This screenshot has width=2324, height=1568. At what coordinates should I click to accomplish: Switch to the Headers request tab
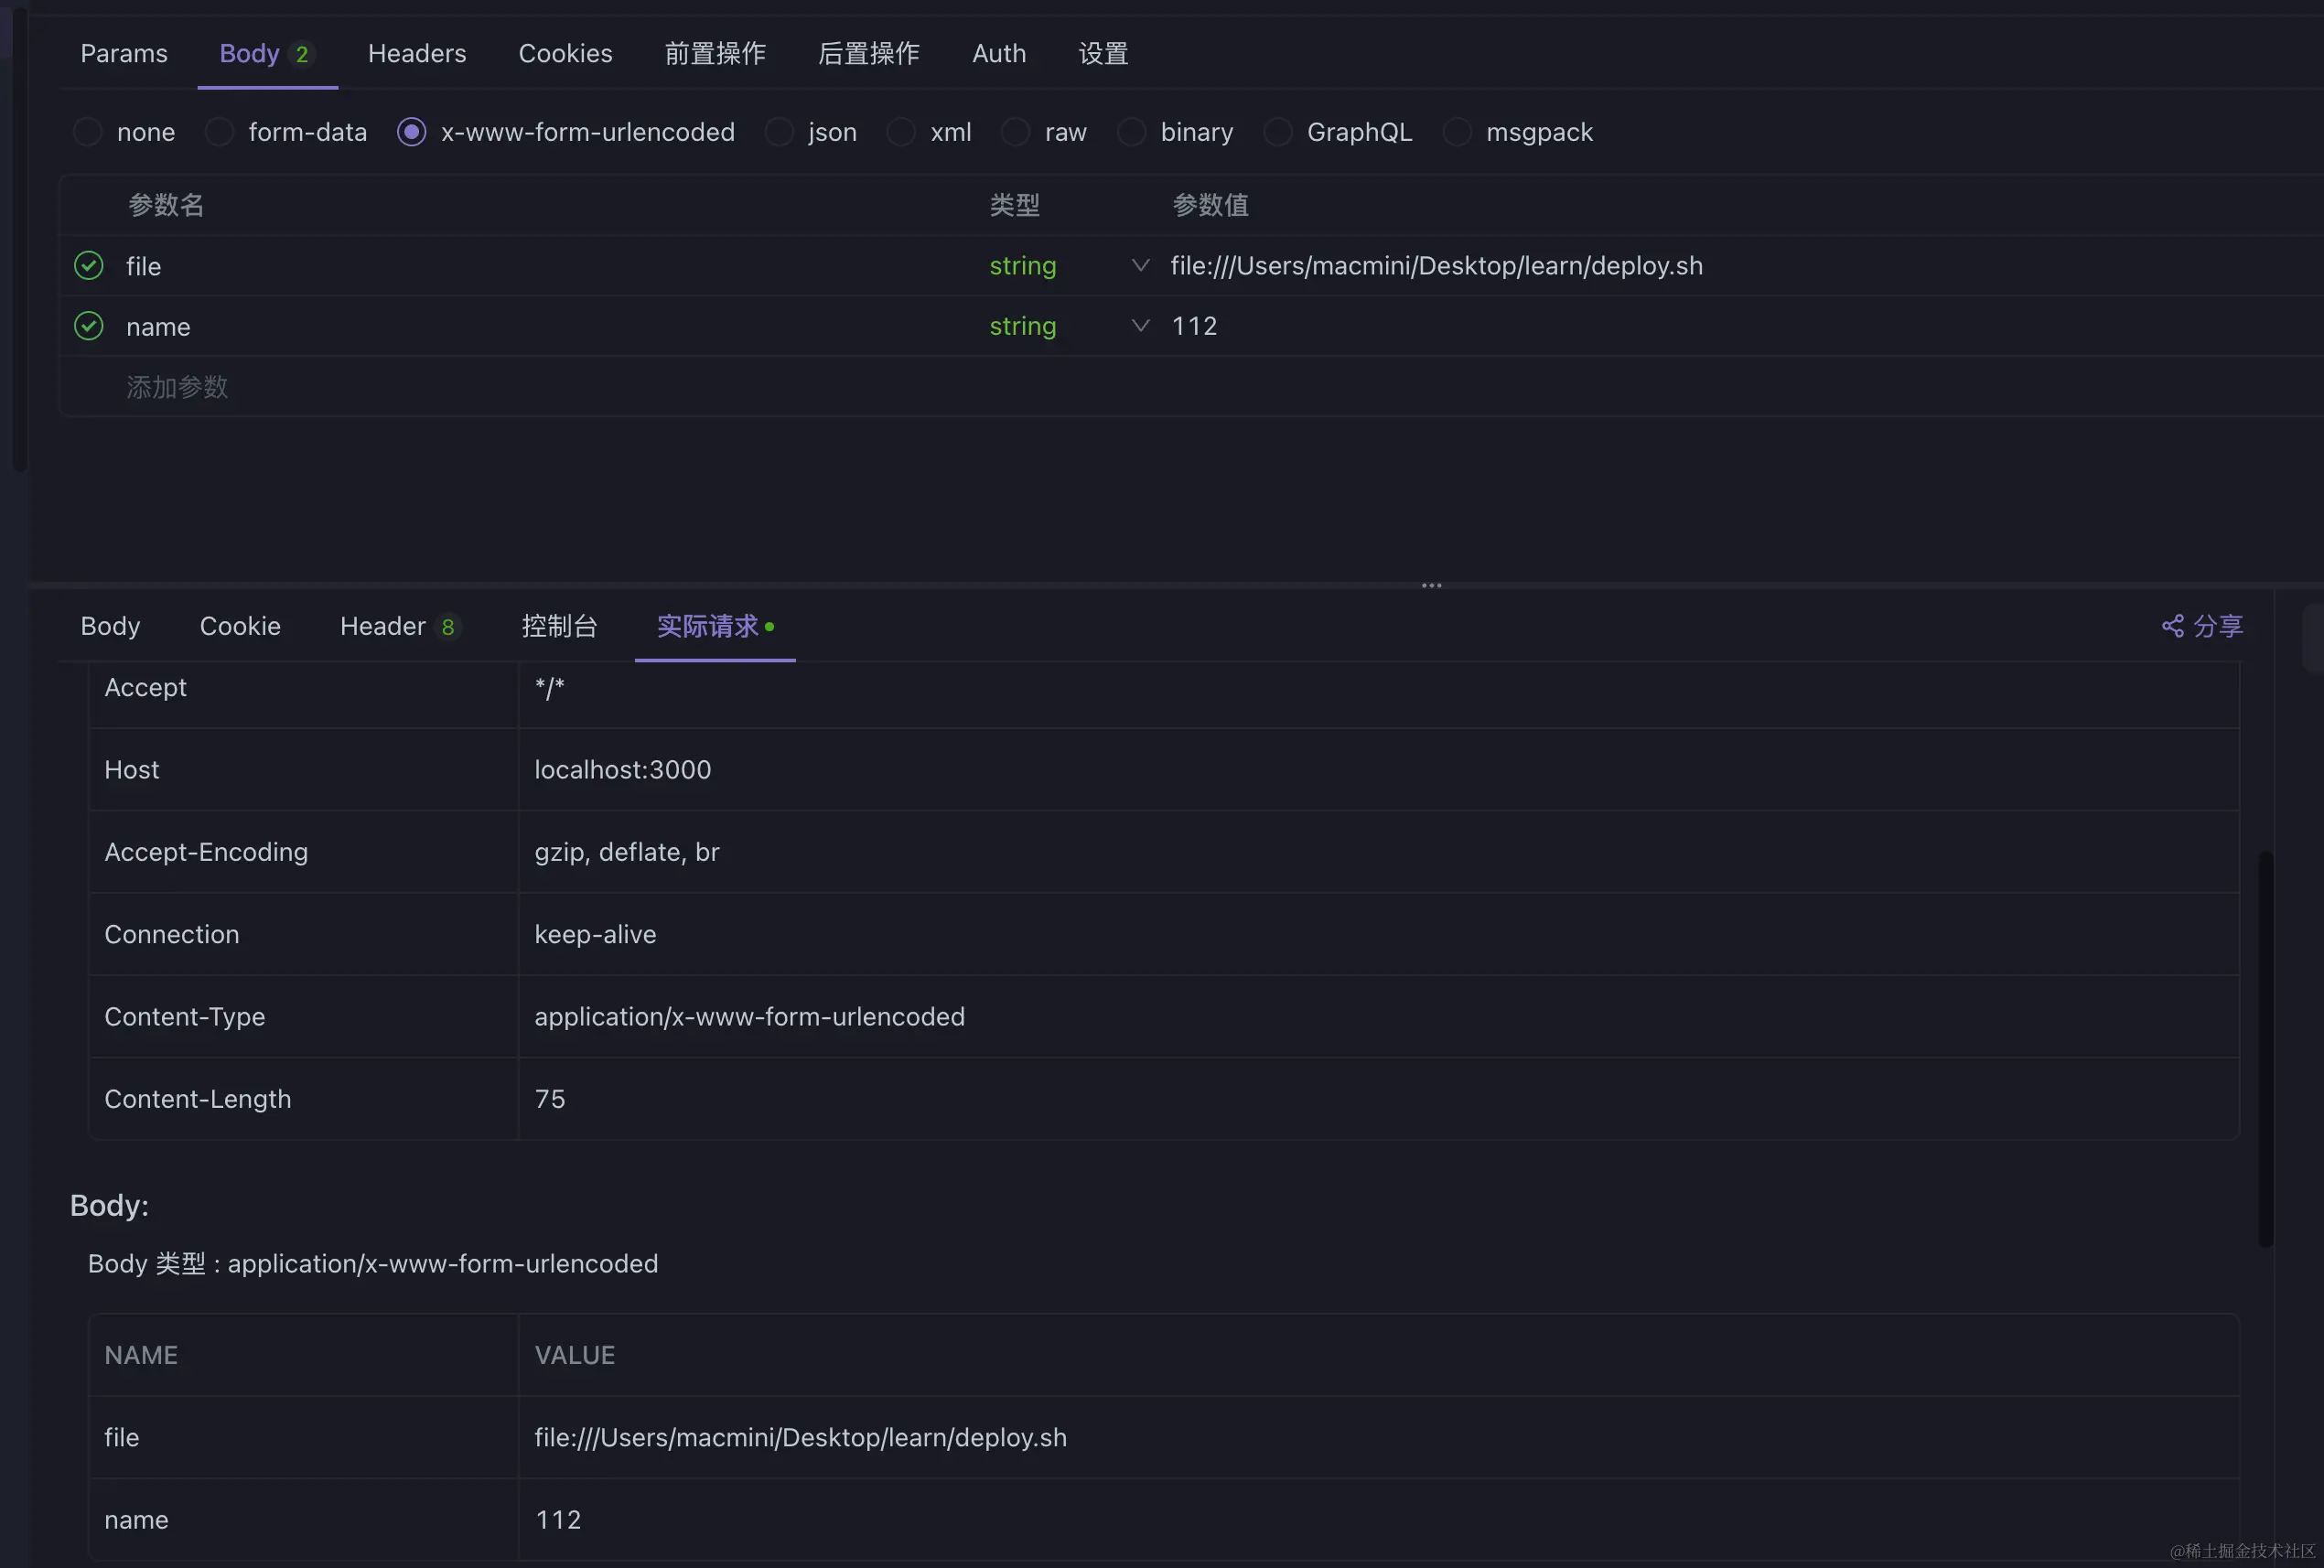pos(417,54)
